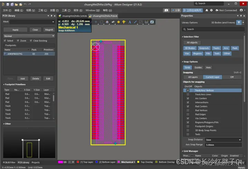Click the filter funnel icon in Properties
Image resolution: width=248 pixels, height=169 pixels.
(x=239, y=23)
